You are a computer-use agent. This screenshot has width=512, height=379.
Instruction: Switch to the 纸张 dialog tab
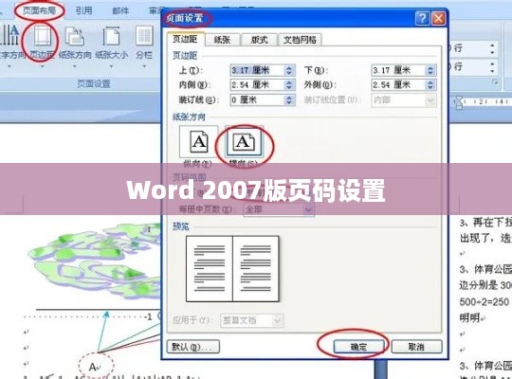222,40
